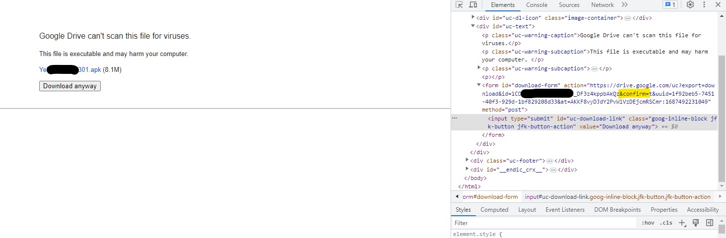Screen dimensions: 726x238
Task: Show more DevTools tabs with double chevron
Action: [624, 5]
